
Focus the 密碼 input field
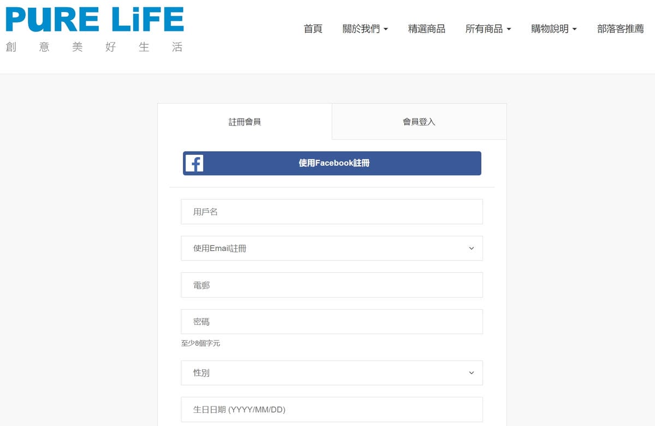[x=332, y=322]
